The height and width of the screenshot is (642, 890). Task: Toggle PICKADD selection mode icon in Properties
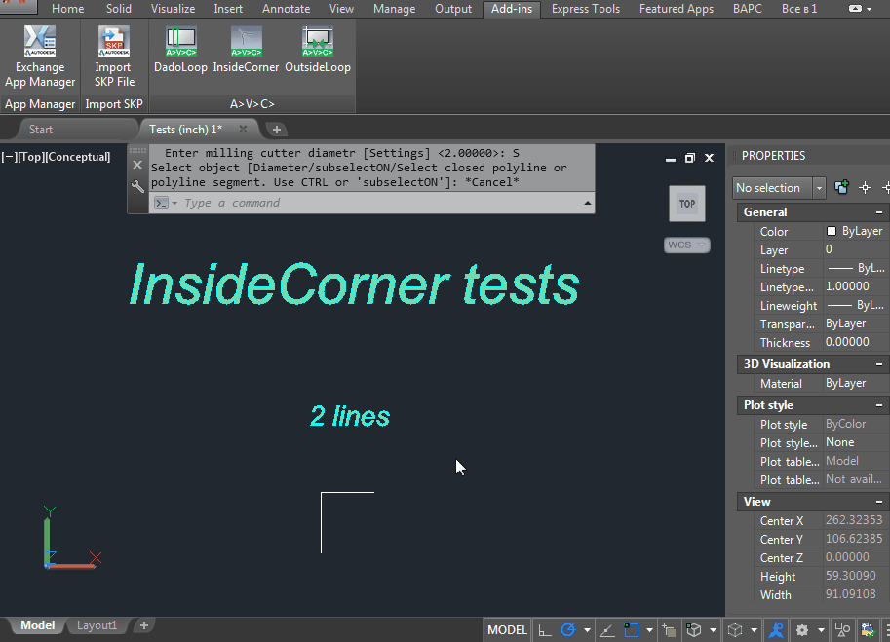(x=841, y=187)
